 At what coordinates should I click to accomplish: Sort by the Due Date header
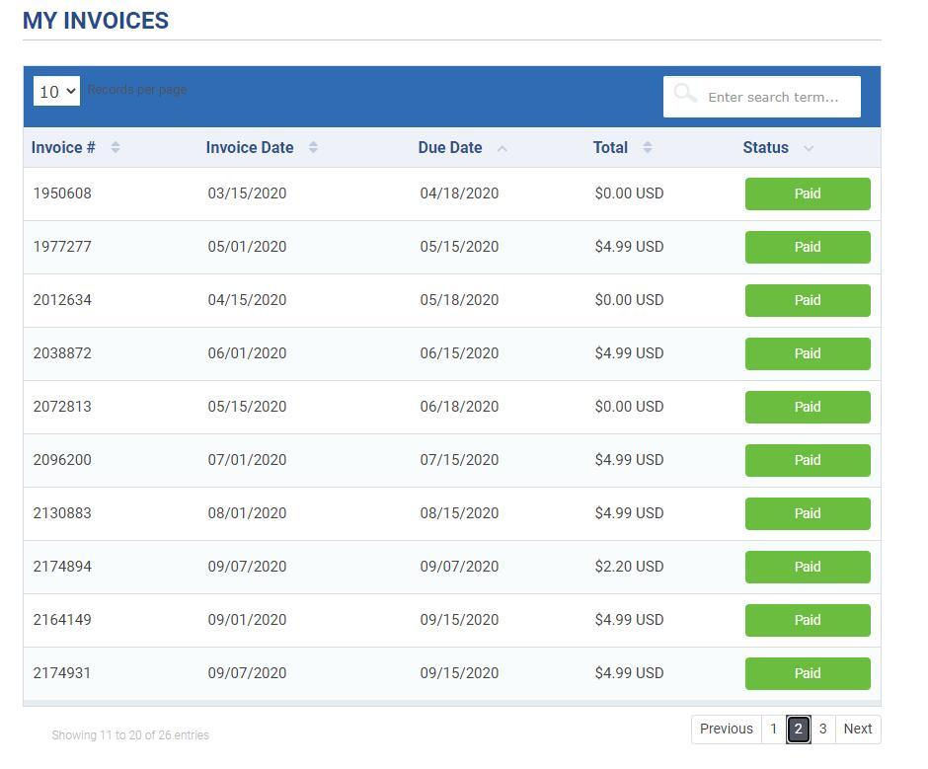pyautogui.click(x=450, y=147)
